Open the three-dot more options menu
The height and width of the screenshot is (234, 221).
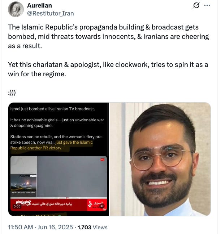point(207,5)
